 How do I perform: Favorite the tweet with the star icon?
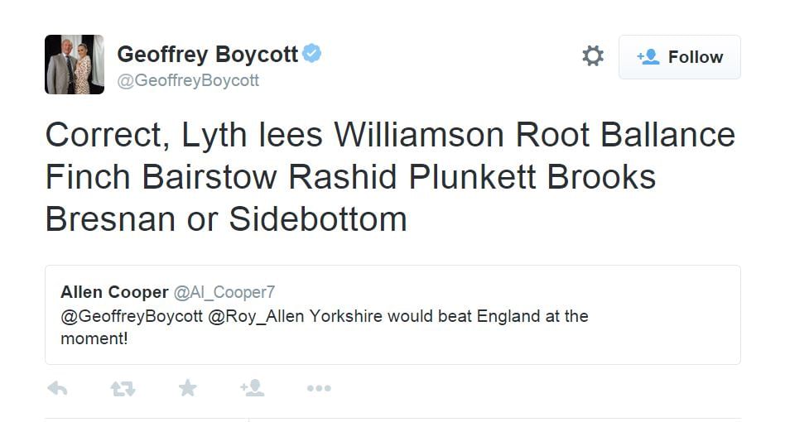pos(188,387)
